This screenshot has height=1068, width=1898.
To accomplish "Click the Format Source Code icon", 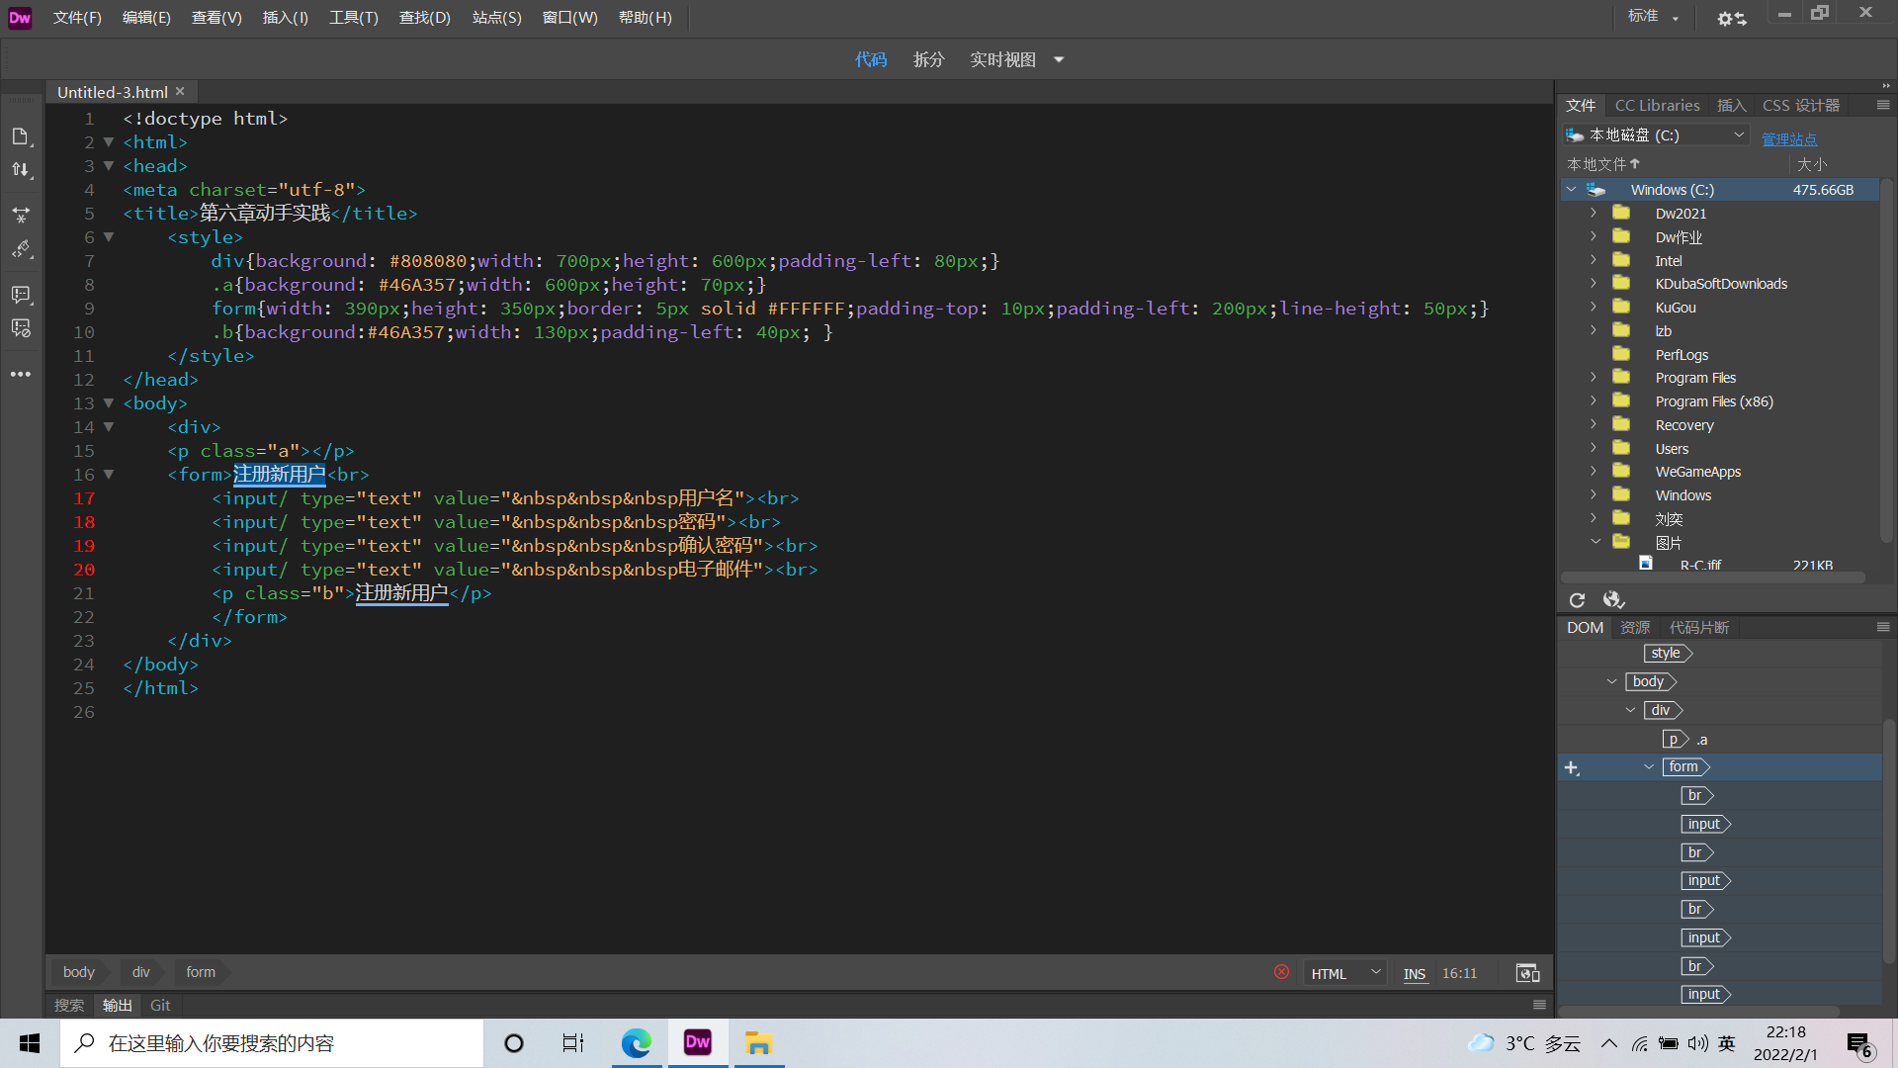I will 21,249.
